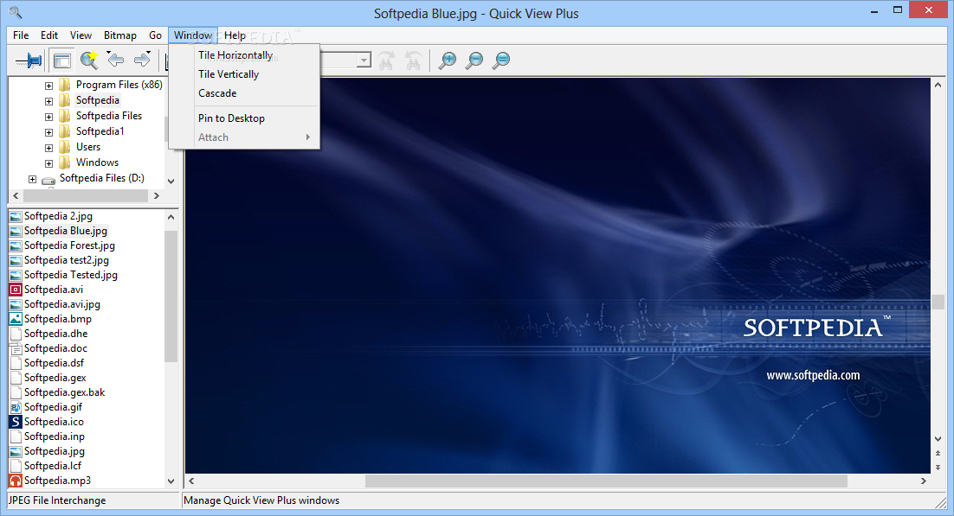Image resolution: width=954 pixels, height=516 pixels.
Task: Expand the Softpedia folder node
Action: pyautogui.click(x=48, y=101)
